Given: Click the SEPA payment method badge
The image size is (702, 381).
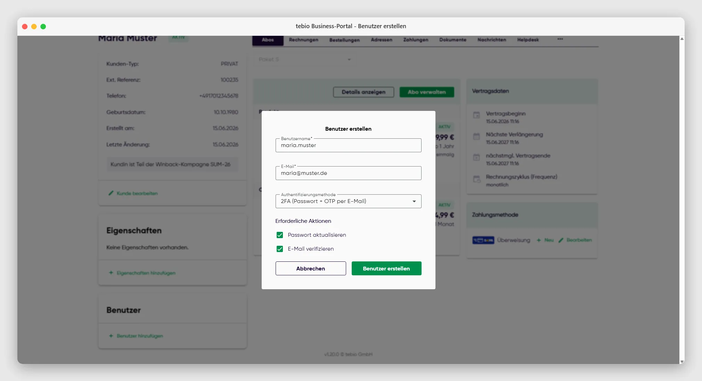Looking at the screenshot, I should (x=483, y=240).
